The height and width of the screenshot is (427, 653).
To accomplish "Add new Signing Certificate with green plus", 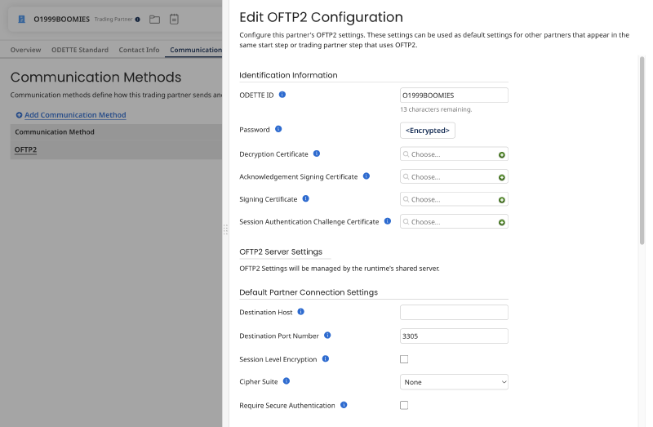I will click(x=502, y=200).
